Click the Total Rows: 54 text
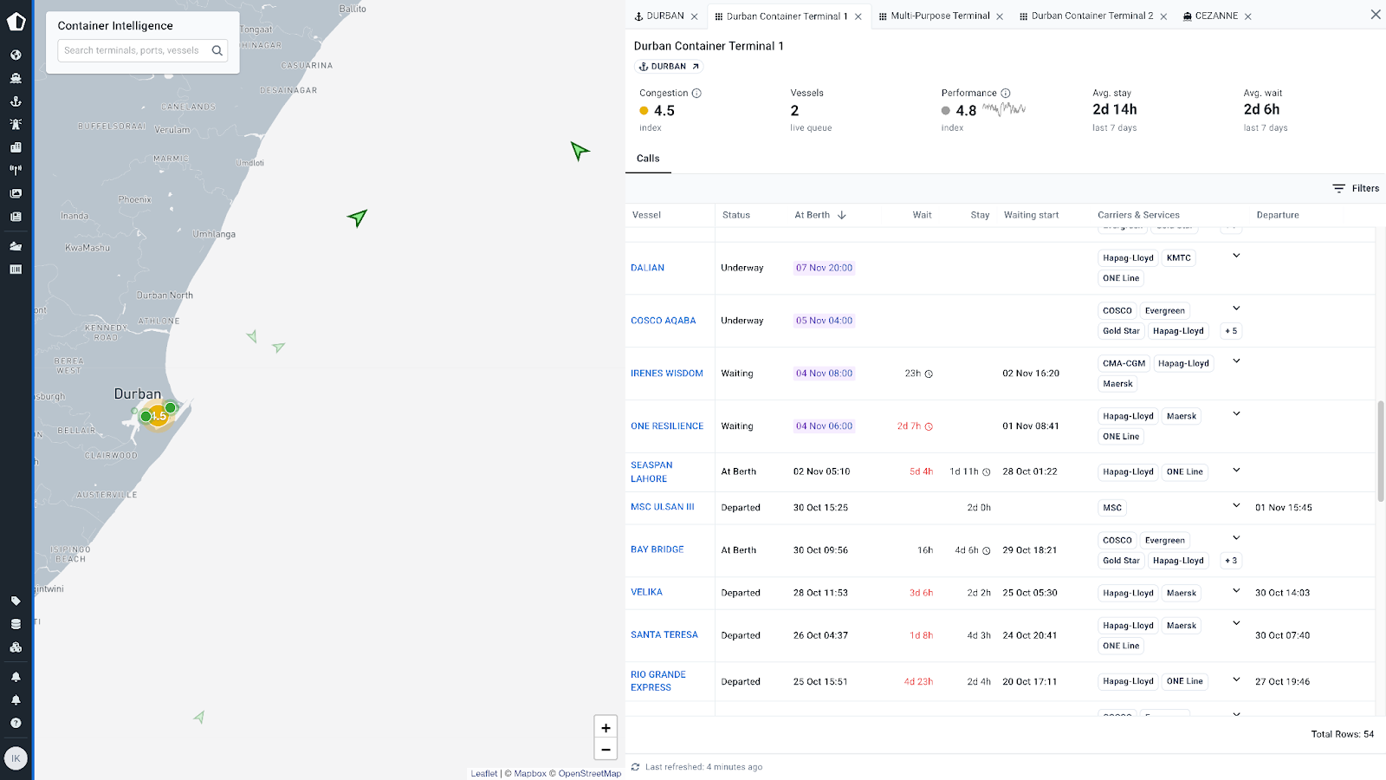 pyautogui.click(x=1342, y=734)
